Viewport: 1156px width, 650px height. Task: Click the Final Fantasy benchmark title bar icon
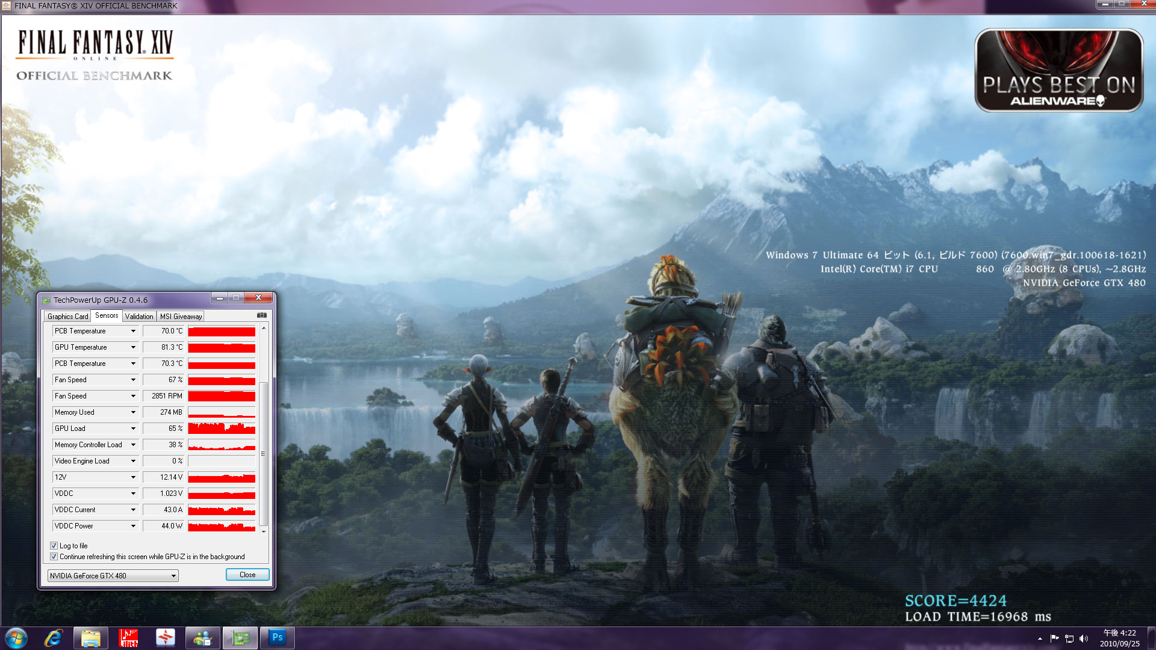[x=7, y=5]
